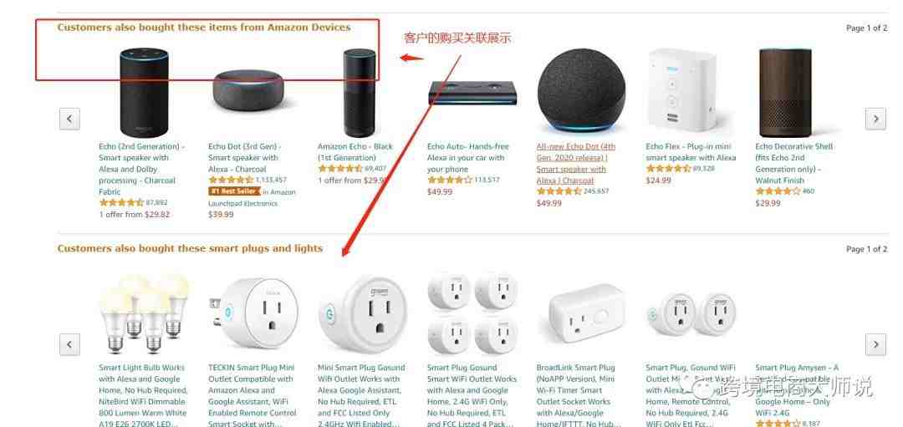Click the #1 Best Seller badge
Screen dimensions: 903x427
tap(234, 191)
